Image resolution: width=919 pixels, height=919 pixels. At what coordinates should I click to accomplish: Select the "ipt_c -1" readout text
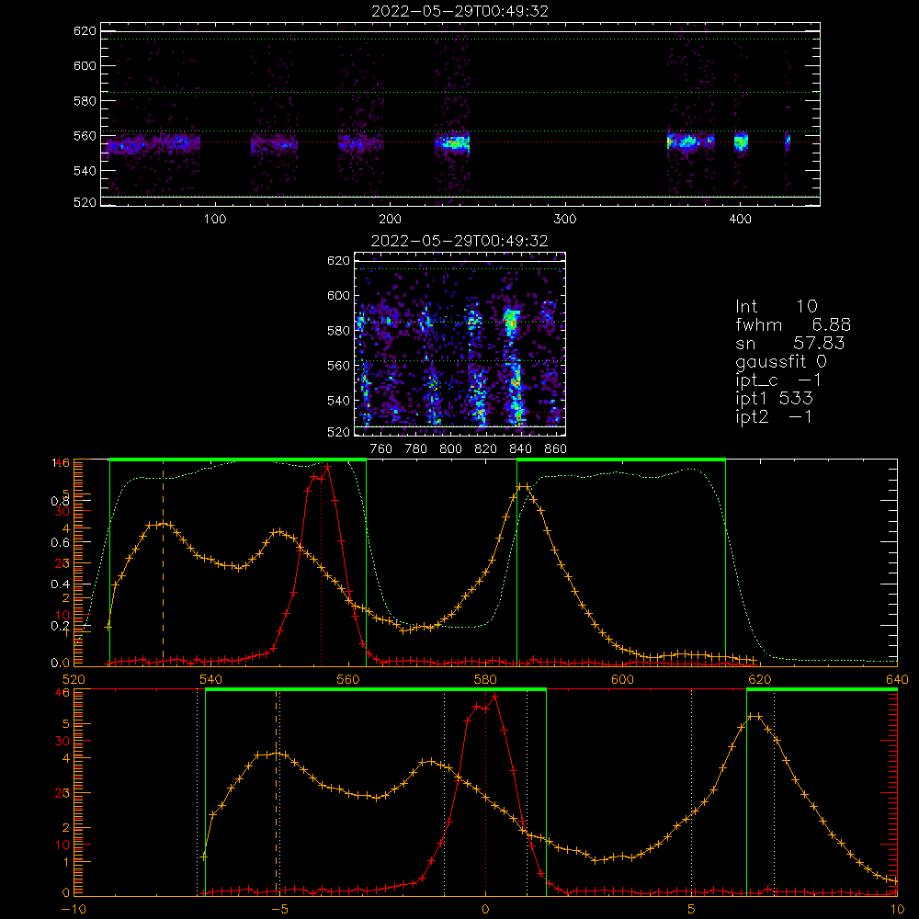tap(778, 380)
